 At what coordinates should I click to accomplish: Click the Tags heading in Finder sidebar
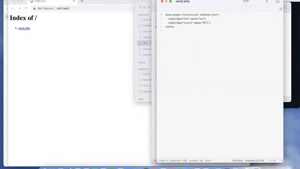click(141, 99)
